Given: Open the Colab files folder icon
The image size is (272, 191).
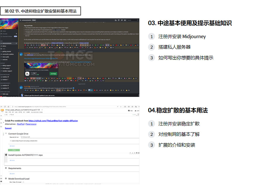Looking at the screenshot, I should tap(1, 127).
